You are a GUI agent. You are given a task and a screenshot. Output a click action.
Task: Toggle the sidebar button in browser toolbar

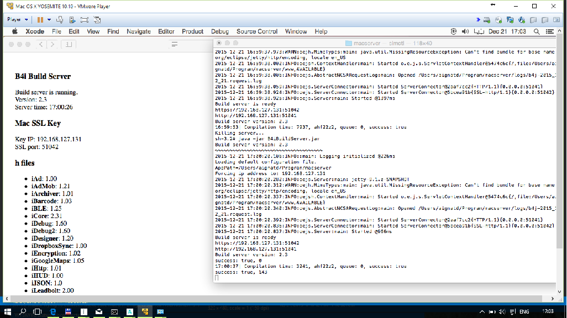pyautogui.click(x=69, y=44)
